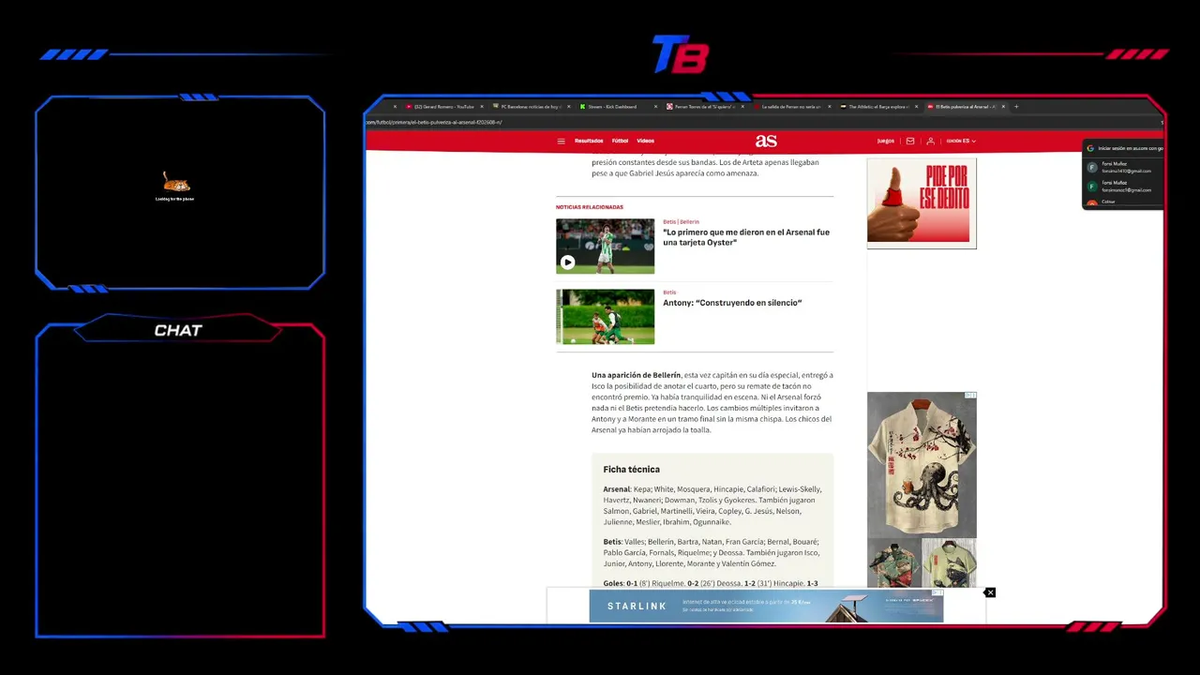
Task: Select second Fonsi Muñoz Google account
Action: [1124, 186]
